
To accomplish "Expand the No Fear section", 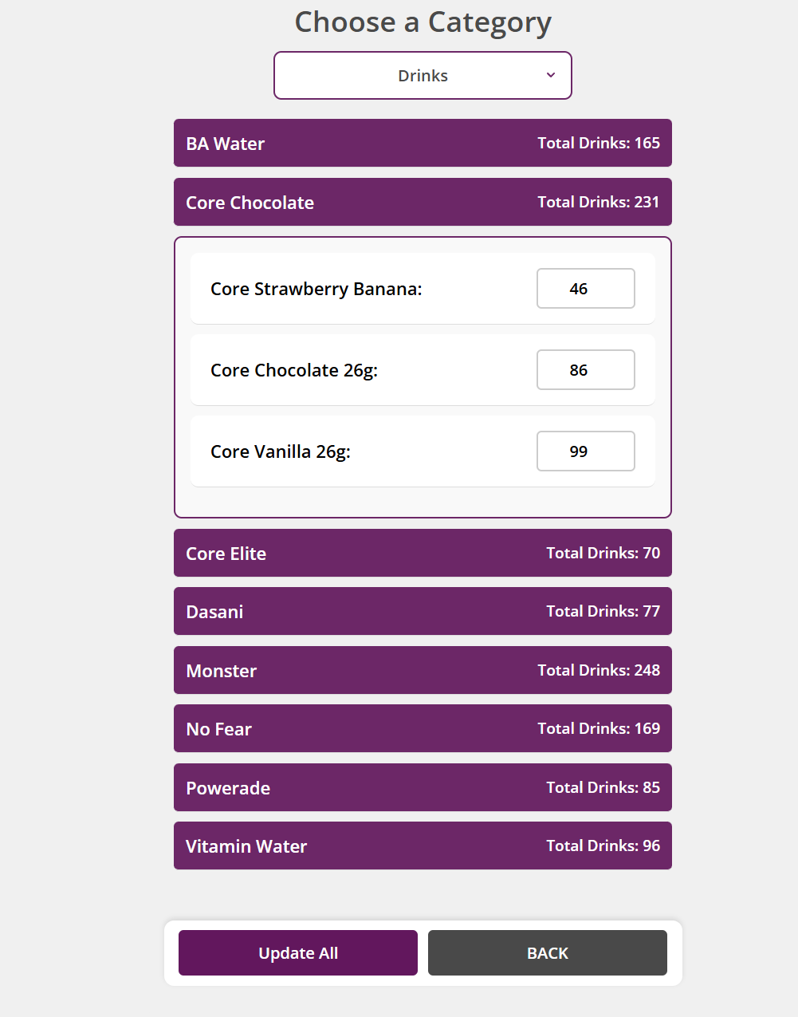I will (422, 729).
